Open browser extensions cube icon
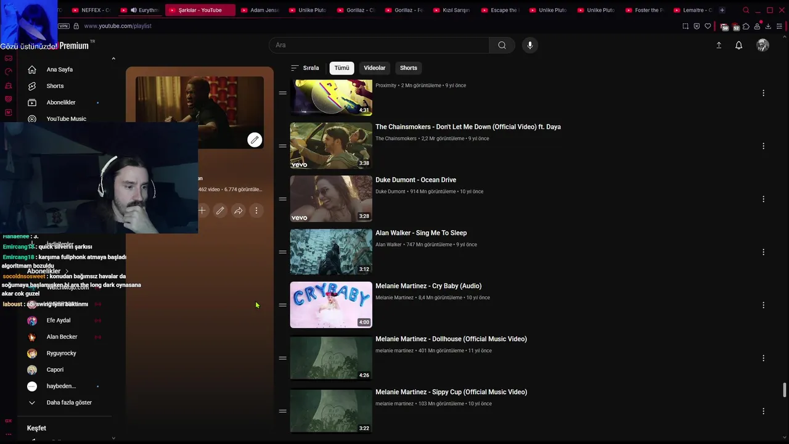 tap(746, 27)
